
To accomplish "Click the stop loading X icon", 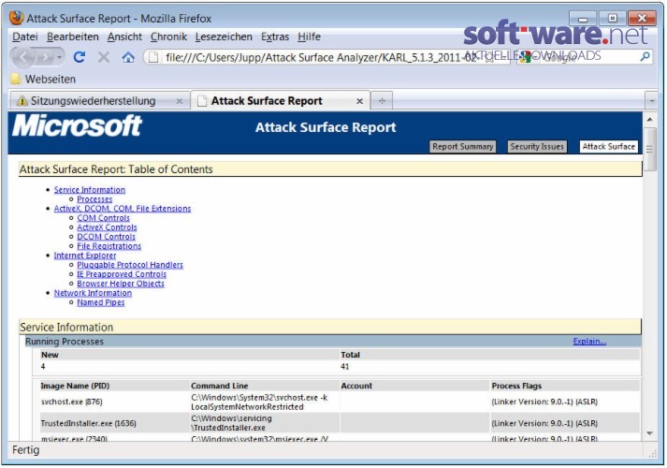I will pos(104,56).
